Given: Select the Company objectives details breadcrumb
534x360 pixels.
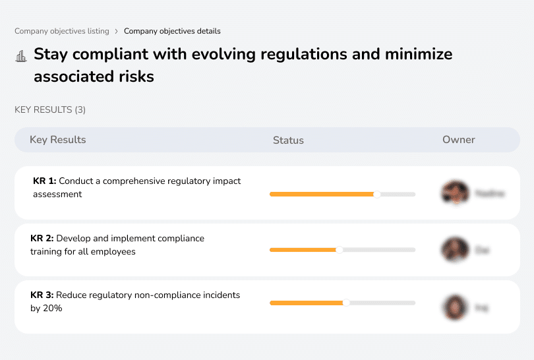Looking at the screenshot, I should click(172, 31).
